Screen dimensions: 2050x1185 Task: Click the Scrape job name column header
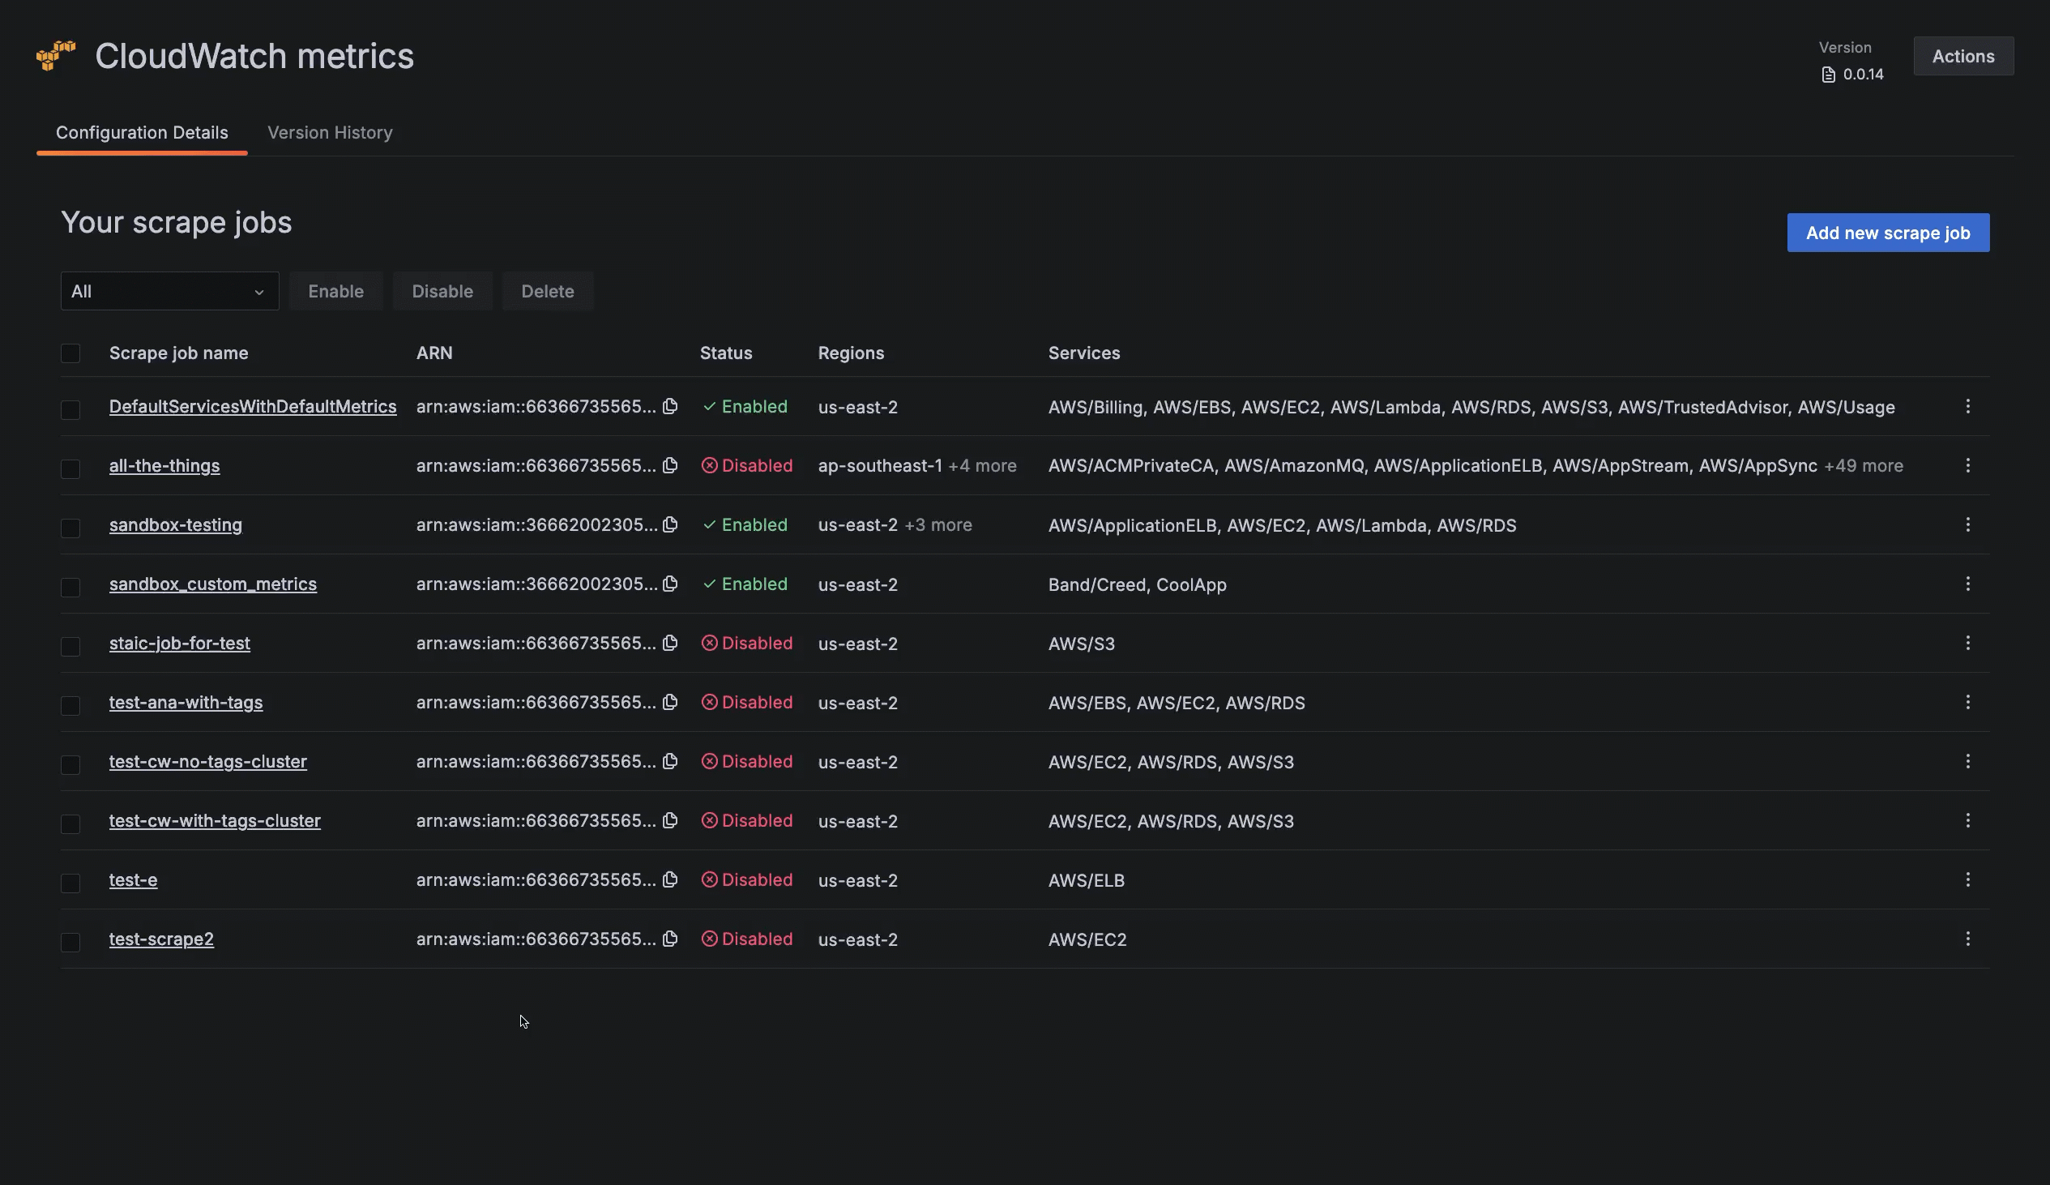179,353
